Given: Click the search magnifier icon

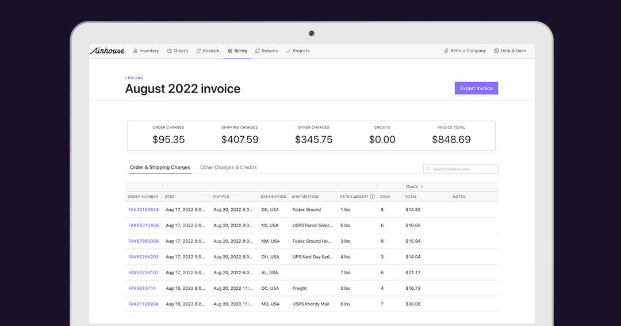Looking at the screenshot, I should [428, 169].
